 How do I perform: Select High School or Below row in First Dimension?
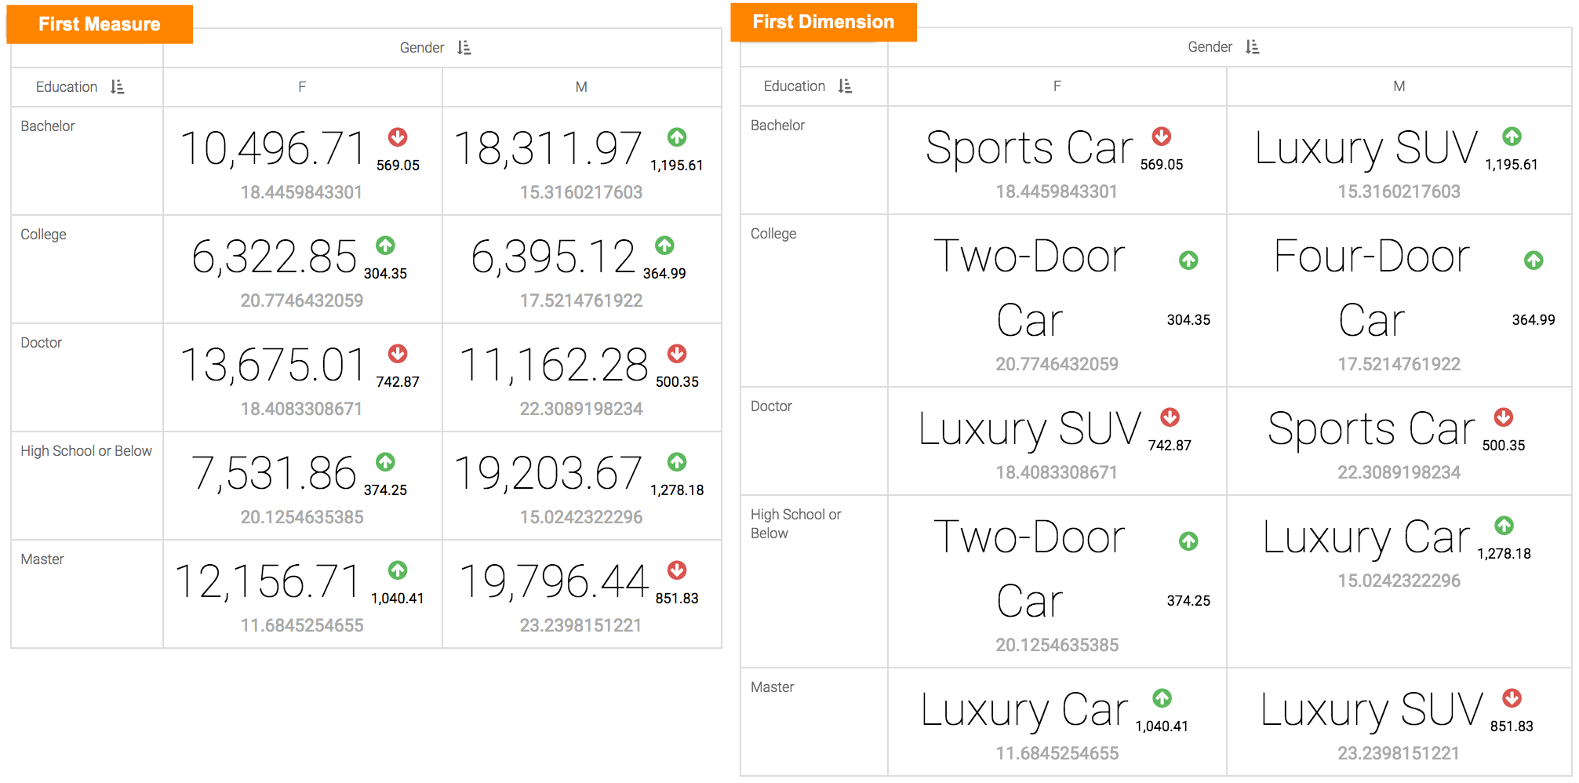pyautogui.click(x=795, y=523)
